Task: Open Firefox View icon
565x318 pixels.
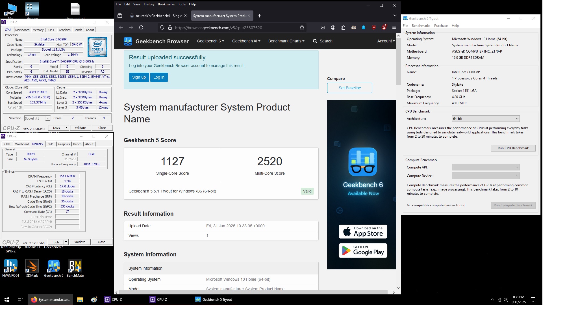Action: 120,16
